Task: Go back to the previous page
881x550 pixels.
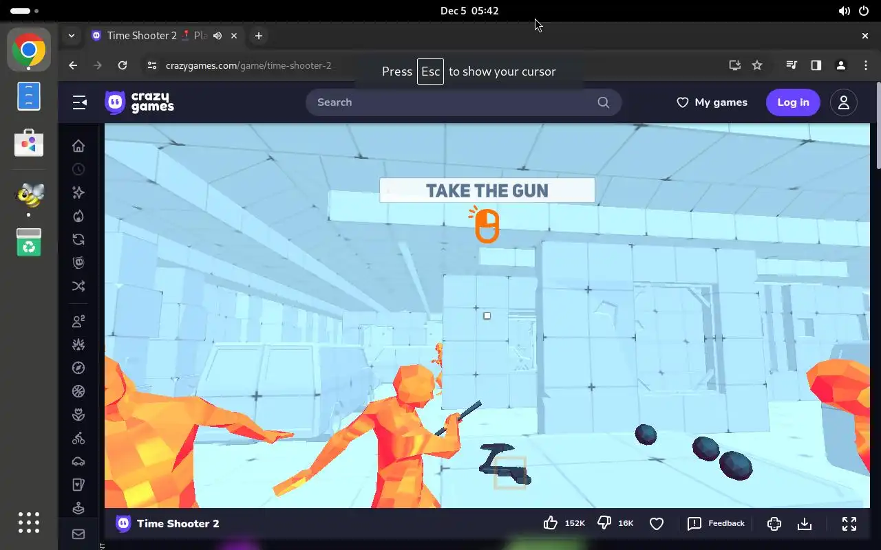Action: click(73, 65)
